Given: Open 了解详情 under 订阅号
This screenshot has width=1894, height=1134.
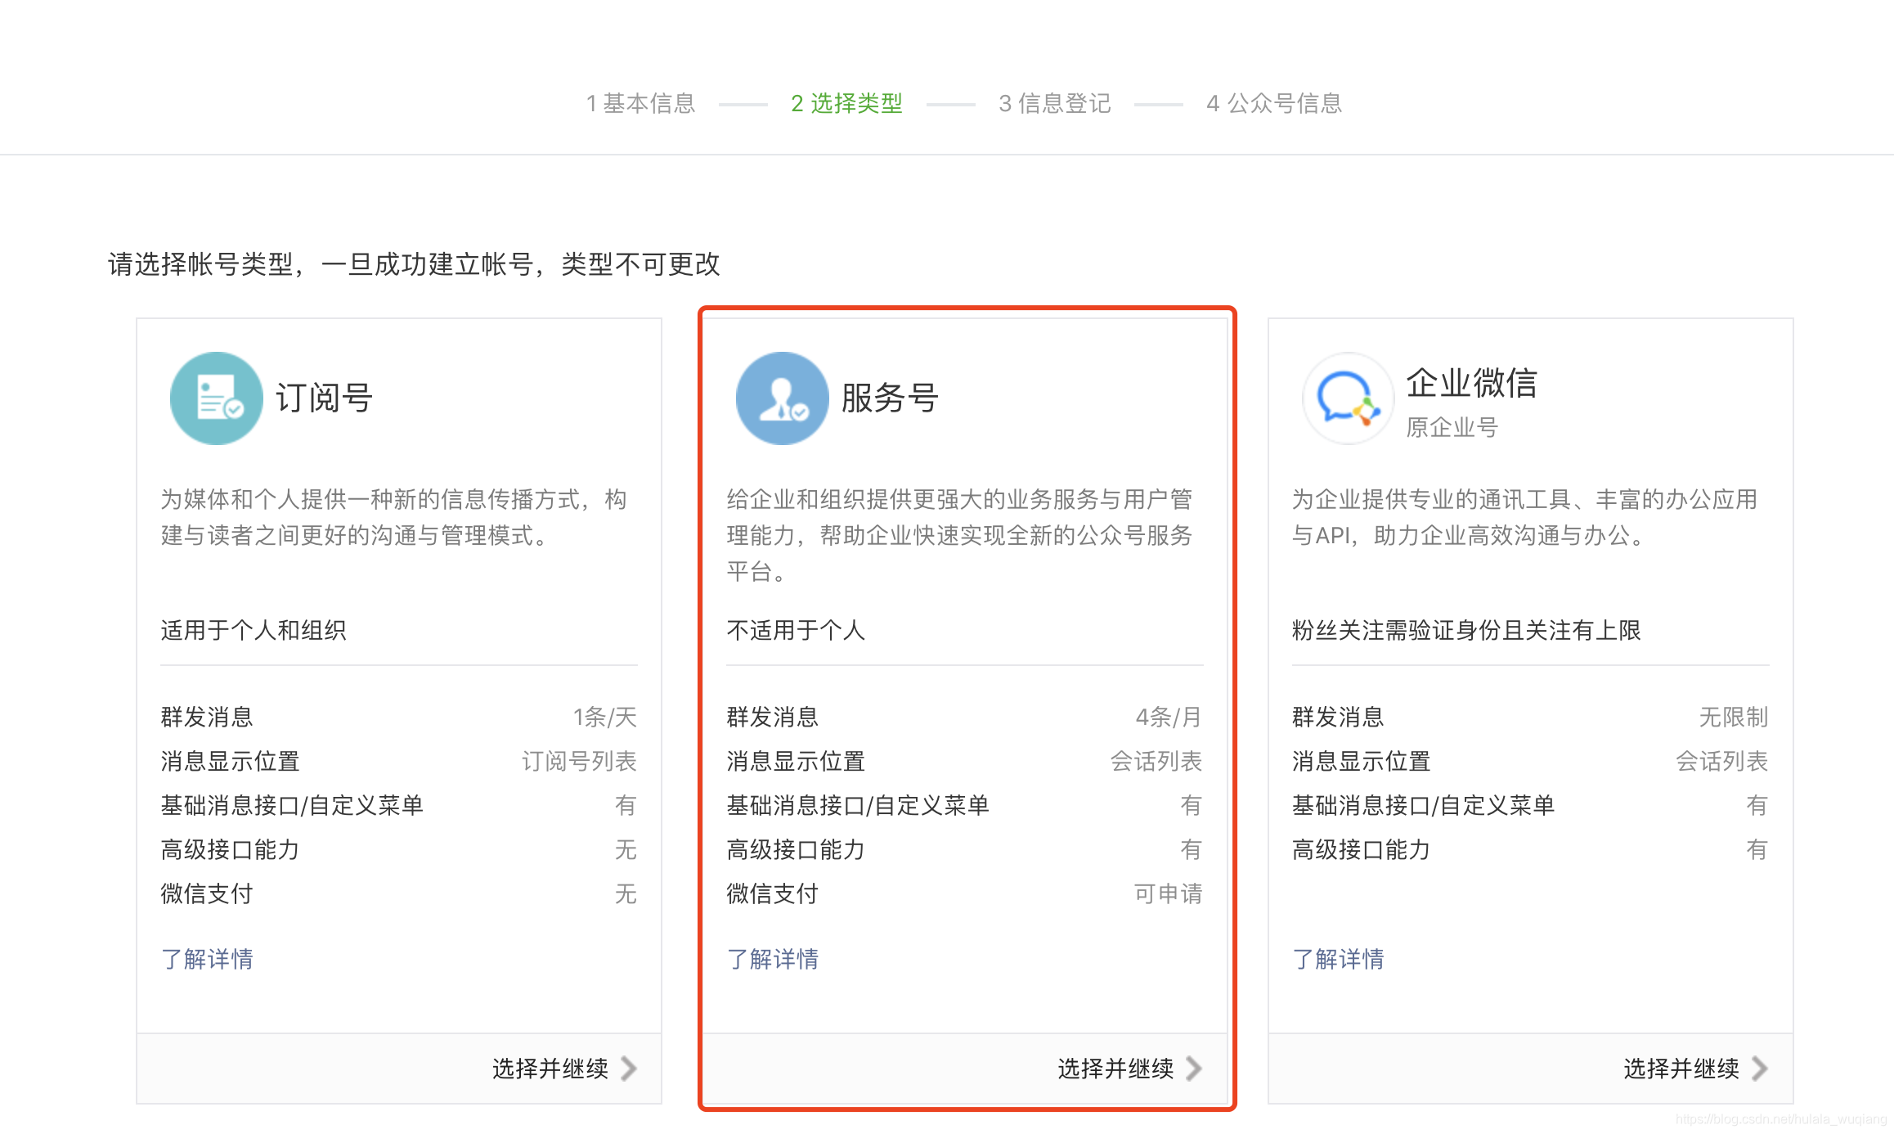Looking at the screenshot, I should pos(208,959).
